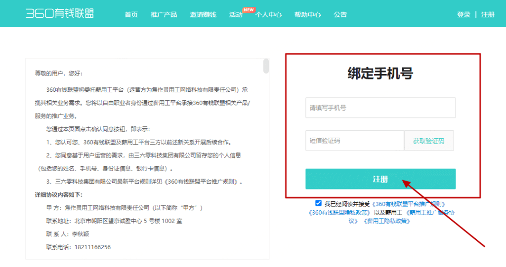Image resolution: width=506 pixels, height=267 pixels.
Task: Uncheck the 我已经阅读并接受 checkbox
Action: (x=319, y=203)
